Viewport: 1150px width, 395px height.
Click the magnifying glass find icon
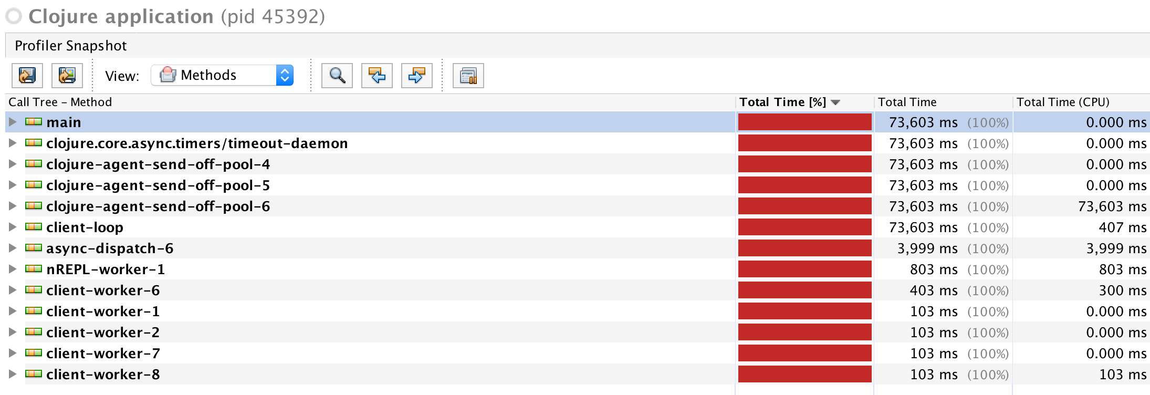tap(337, 76)
